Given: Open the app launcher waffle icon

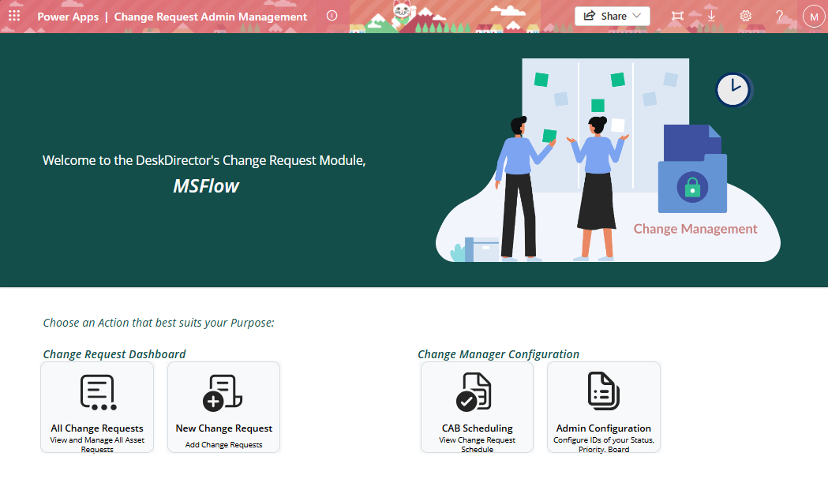Looking at the screenshot, I should click(14, 16).
